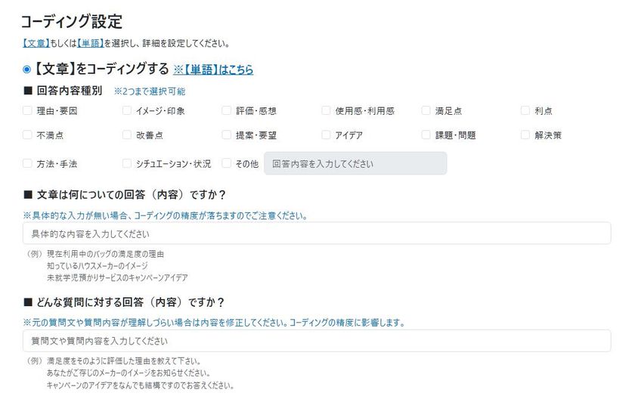Check the 方法・手法 checkbox

(28, 163)
